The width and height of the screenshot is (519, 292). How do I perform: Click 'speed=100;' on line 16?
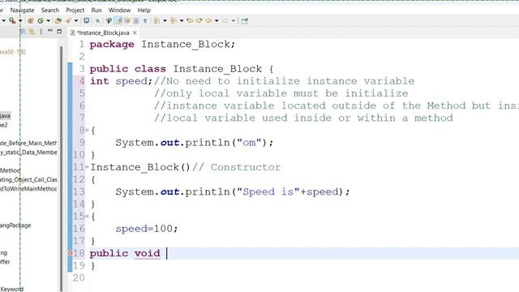[x=147, y=229]
